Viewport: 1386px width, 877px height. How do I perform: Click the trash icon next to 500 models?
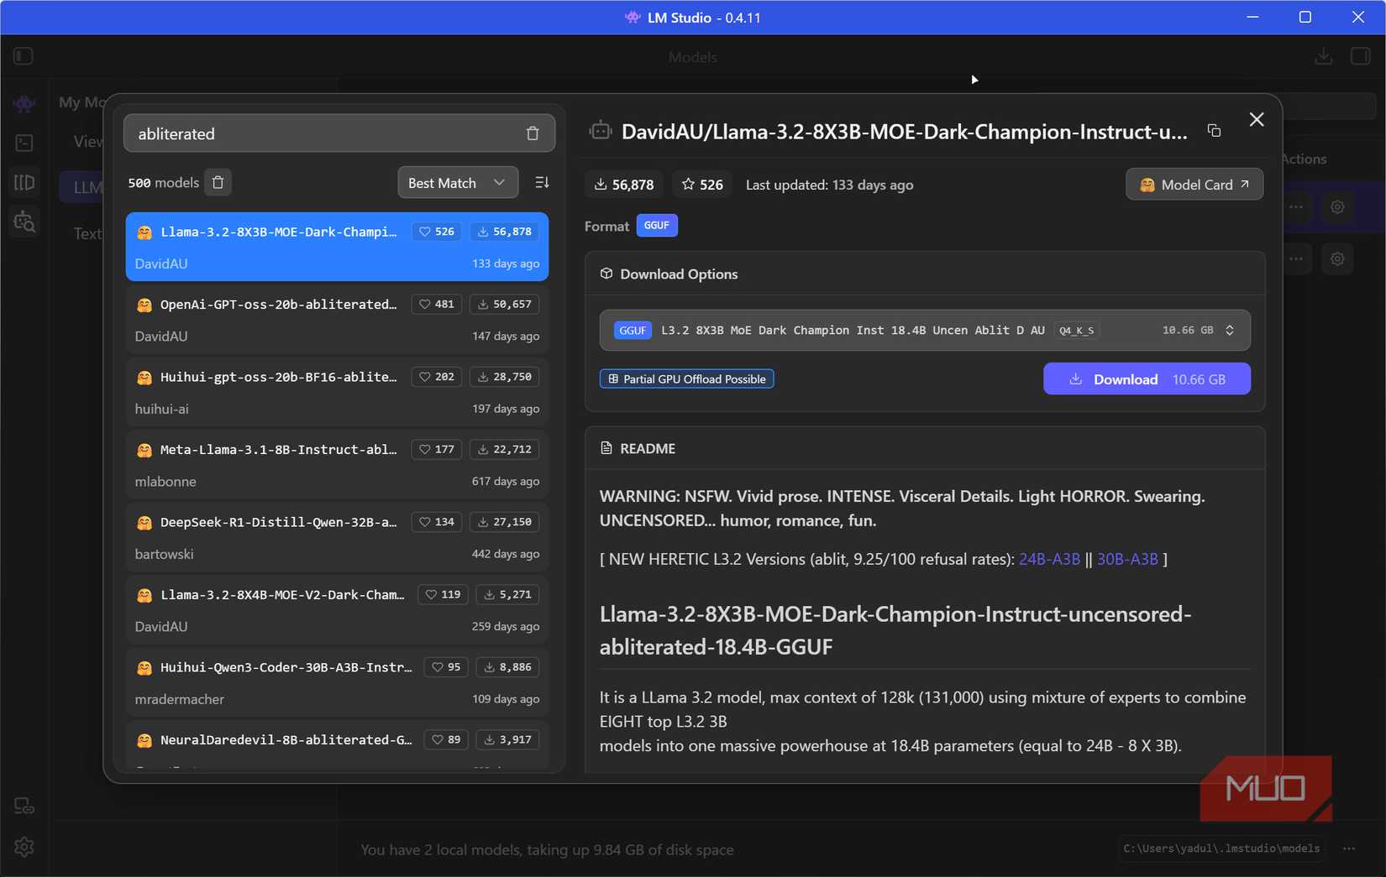pos(218,182)
